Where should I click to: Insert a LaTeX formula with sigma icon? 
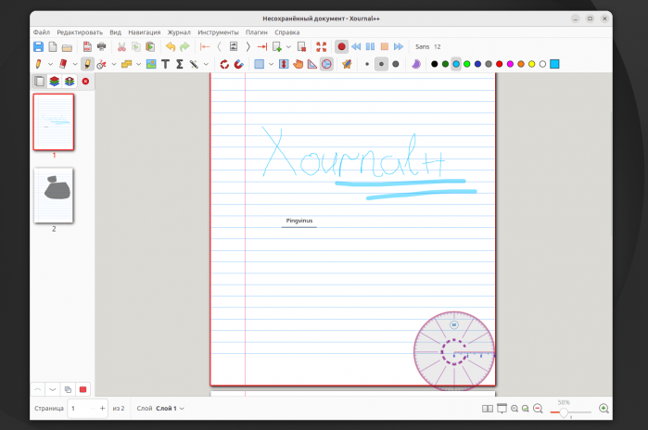180,64
